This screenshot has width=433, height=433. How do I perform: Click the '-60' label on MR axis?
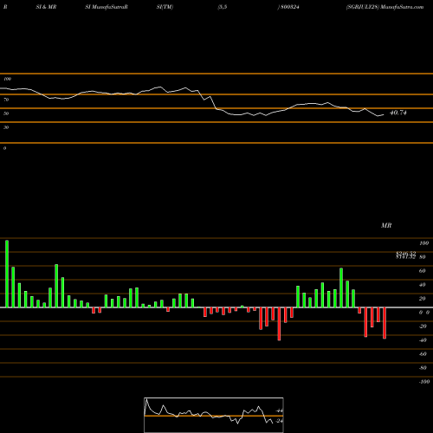tap(423, 354)
